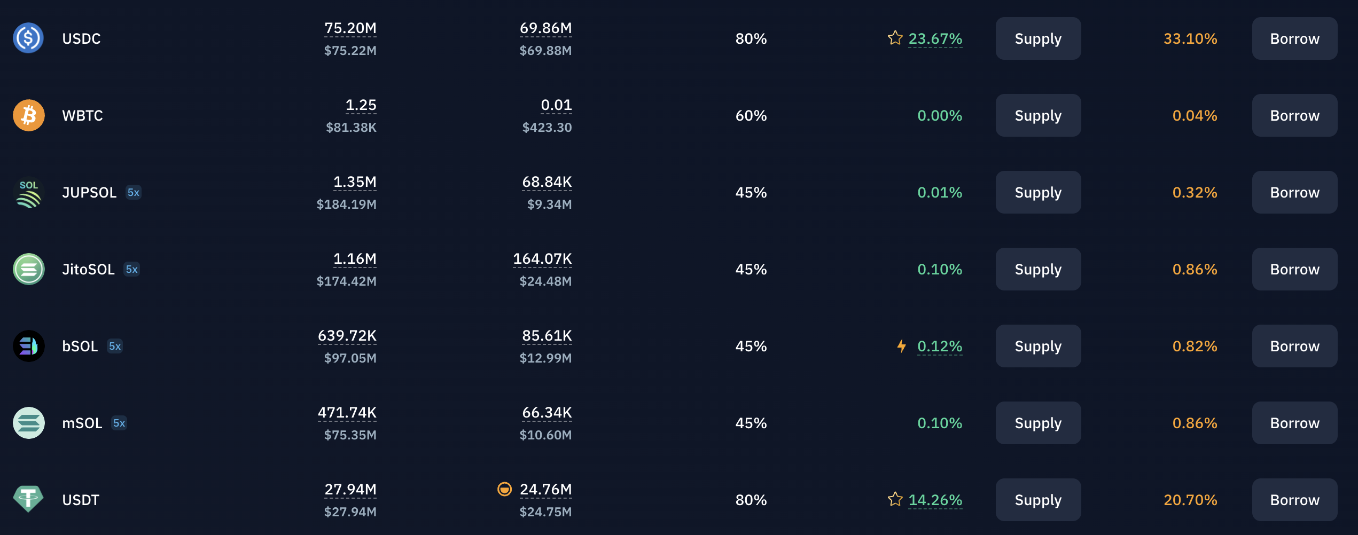Click the JUPSOL asset name
Image resolution: width=1358 pixels, height=535 pixels.
89,192
